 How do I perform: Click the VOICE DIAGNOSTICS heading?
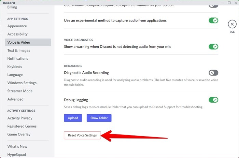click(x=79, y=40)
